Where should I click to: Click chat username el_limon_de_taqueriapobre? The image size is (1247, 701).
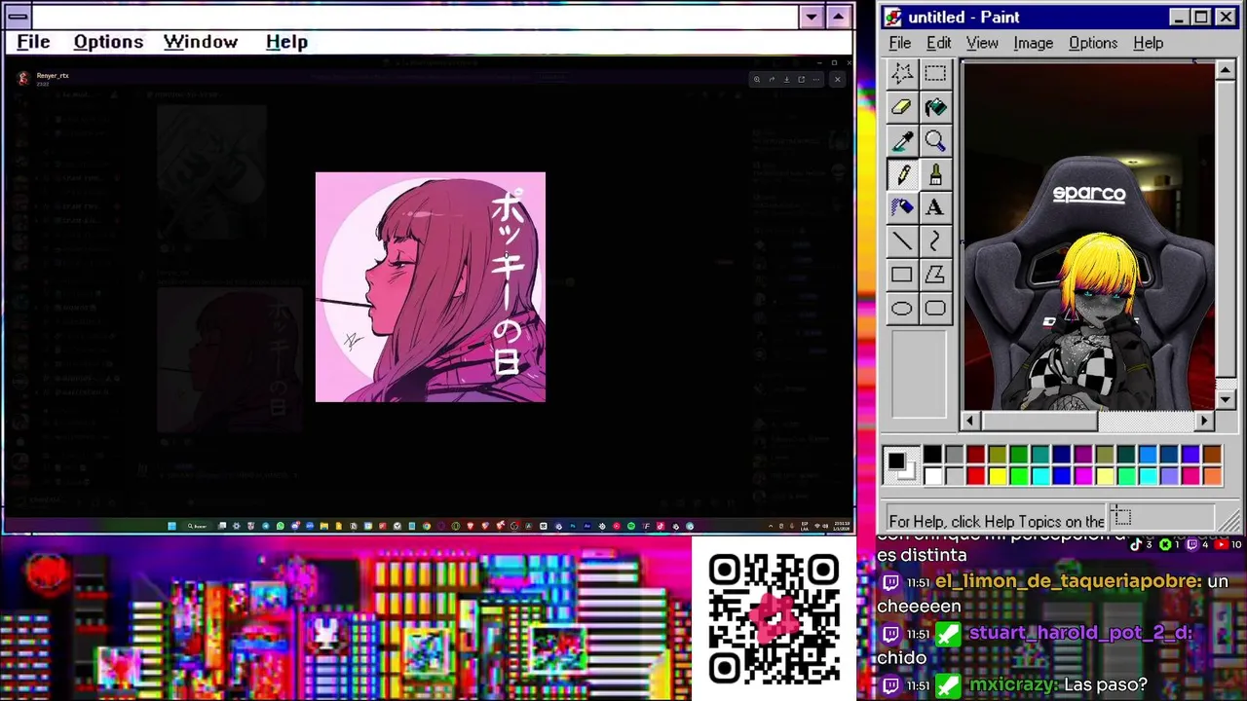(x=1069, y=581)
